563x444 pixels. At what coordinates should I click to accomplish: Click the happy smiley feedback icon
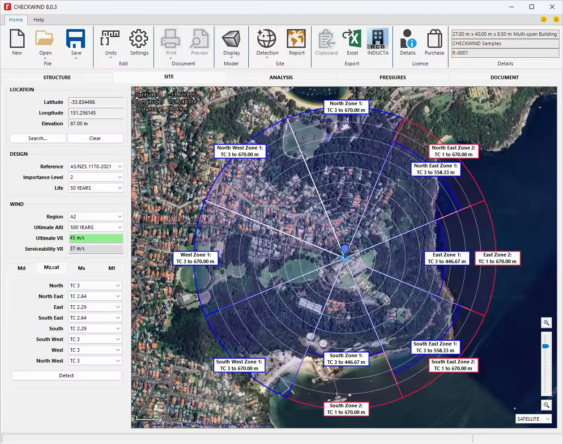coord(544,19)
